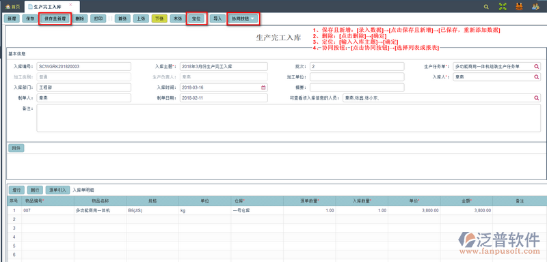Screen dimensions: 547x262
Task: Click the 保存 button
Action: (30, 19)
